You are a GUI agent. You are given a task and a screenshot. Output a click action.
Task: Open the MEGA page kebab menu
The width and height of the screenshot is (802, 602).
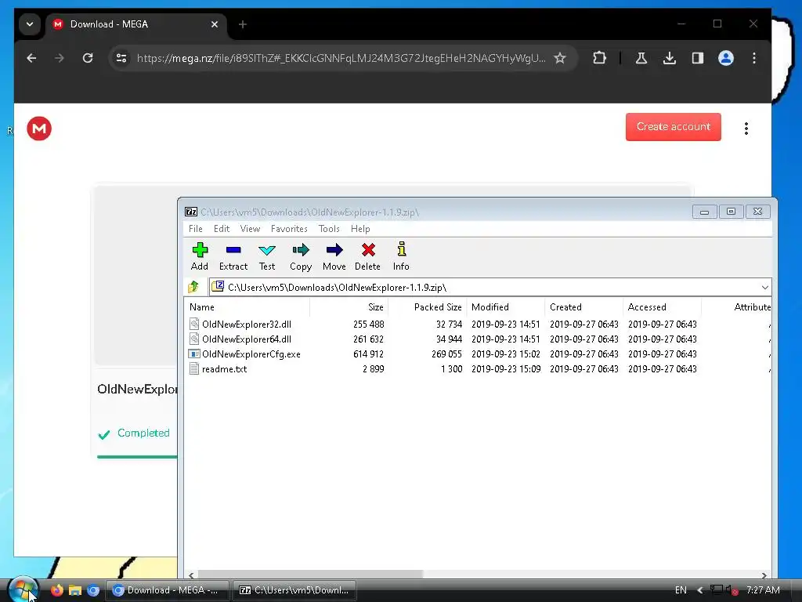746,129
